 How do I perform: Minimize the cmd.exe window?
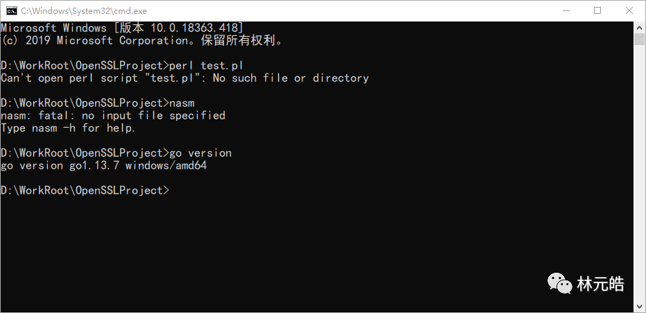coord(566,10)
